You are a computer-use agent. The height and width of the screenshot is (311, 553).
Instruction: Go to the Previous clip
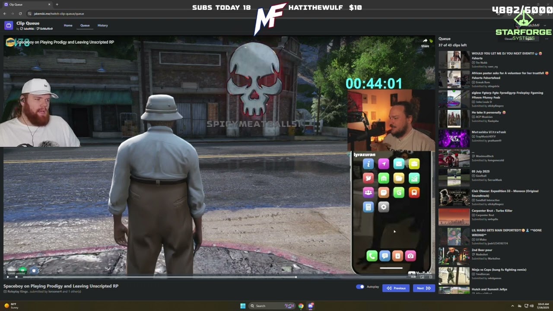(396, 288)
